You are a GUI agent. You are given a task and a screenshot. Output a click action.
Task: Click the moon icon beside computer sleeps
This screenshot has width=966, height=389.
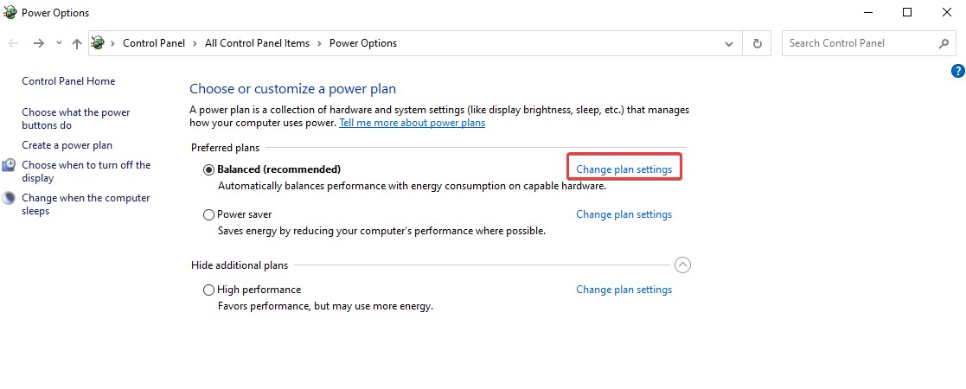click(x=9, y=198)
